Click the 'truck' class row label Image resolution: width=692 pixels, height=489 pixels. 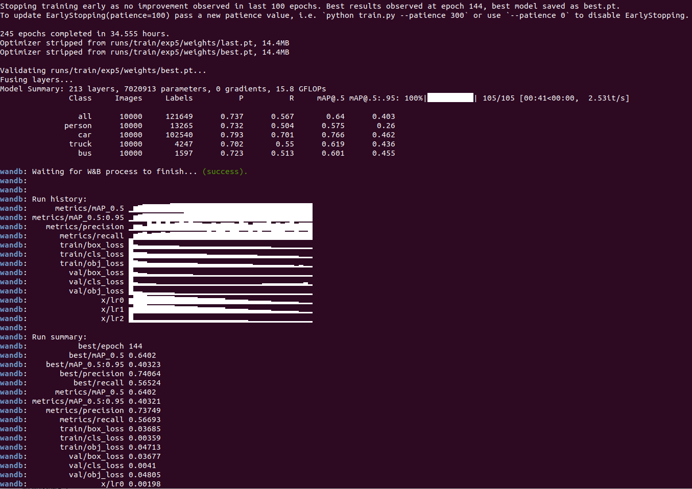(80, 144)
